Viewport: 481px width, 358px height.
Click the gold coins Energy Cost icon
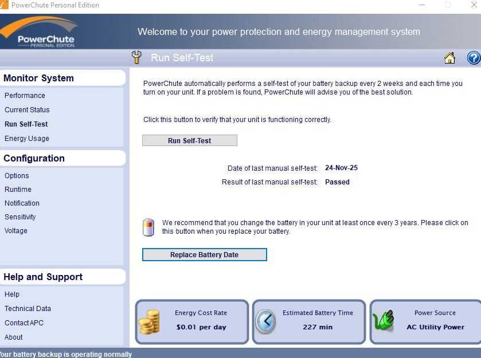coord(150,322)
